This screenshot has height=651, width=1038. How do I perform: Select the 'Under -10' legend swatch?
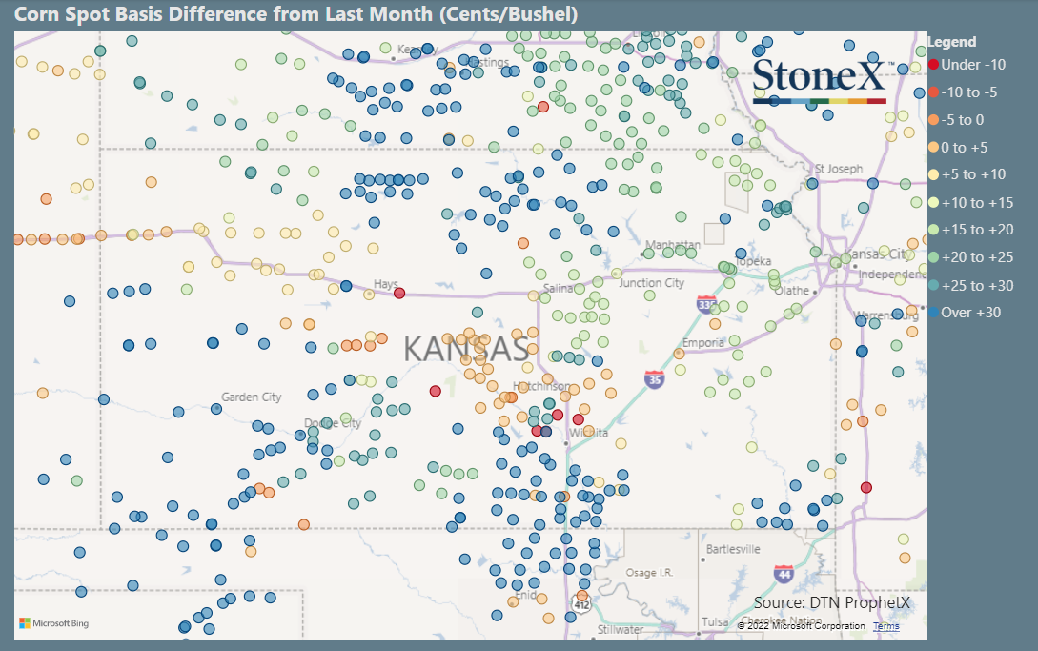click(x=933, y=64)
